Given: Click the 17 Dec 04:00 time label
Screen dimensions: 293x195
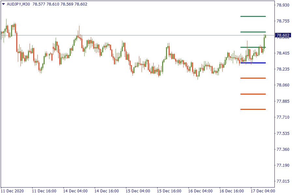Looking at the screenshot, I should coord(263,191).
